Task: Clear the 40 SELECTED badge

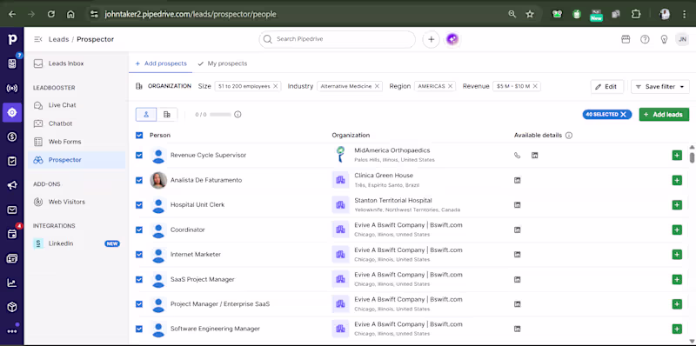Action: coord(623,115)
